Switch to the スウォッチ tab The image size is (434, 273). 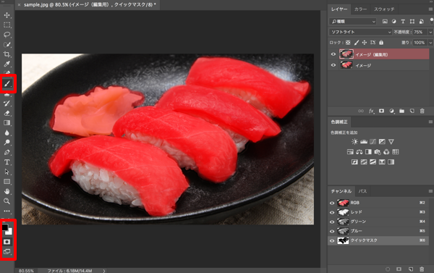pyautogui.click(x=384, y=9)
